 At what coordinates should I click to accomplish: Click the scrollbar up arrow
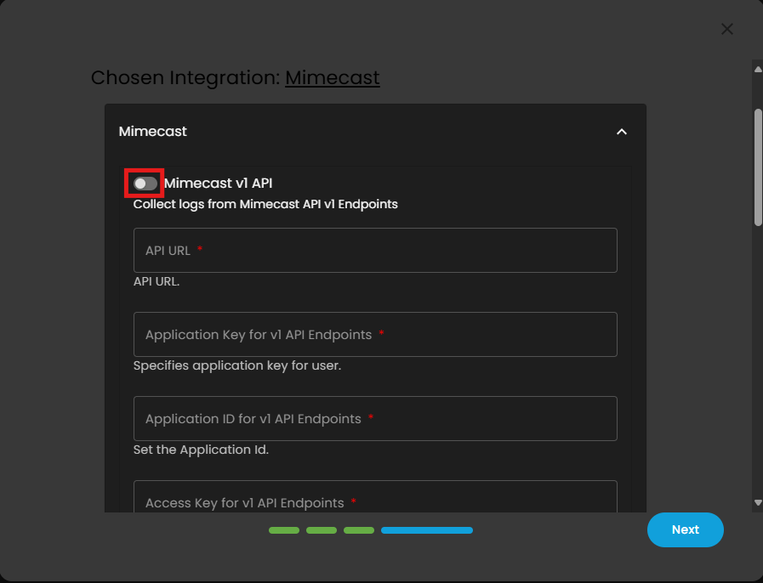[758, 70]
